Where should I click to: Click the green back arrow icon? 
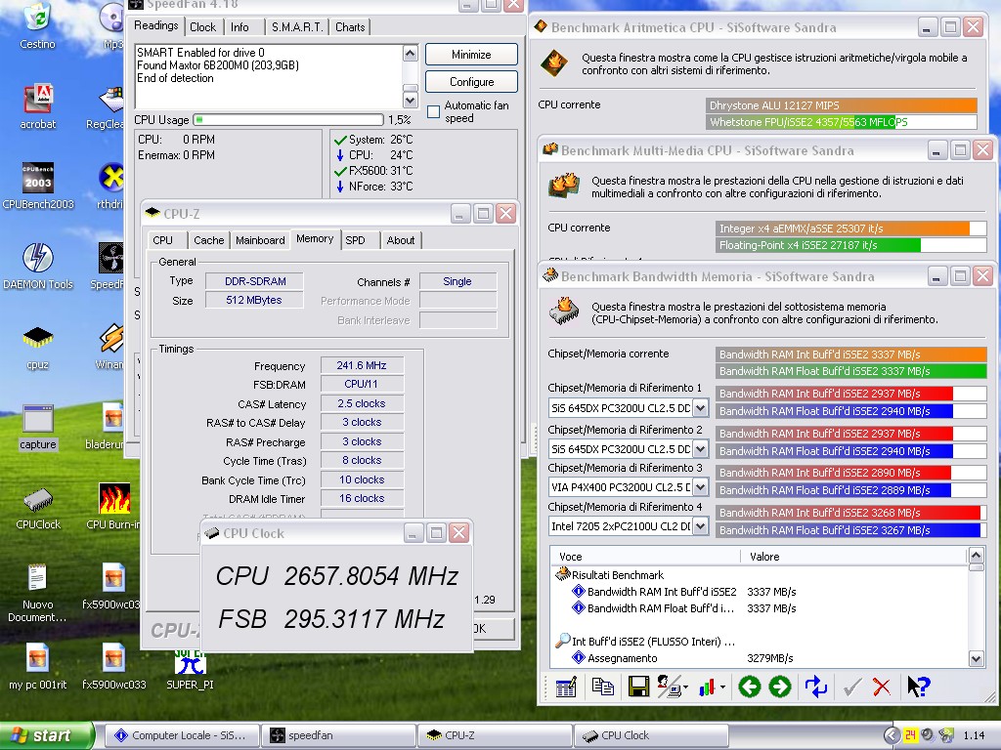click(x=750, y=687)
